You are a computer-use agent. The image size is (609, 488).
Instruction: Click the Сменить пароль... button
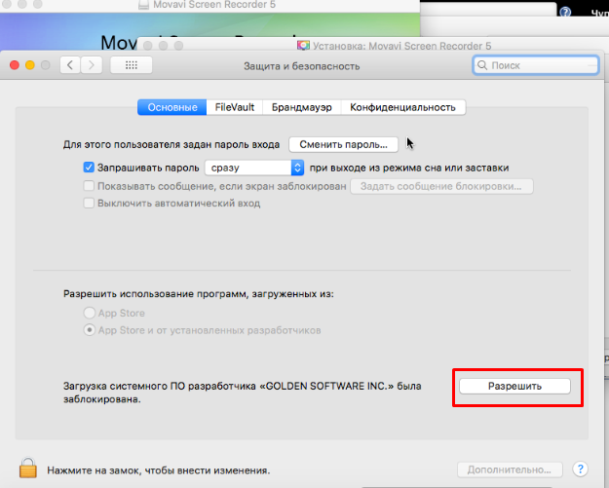pyautogui.click(x=343, y=144)
